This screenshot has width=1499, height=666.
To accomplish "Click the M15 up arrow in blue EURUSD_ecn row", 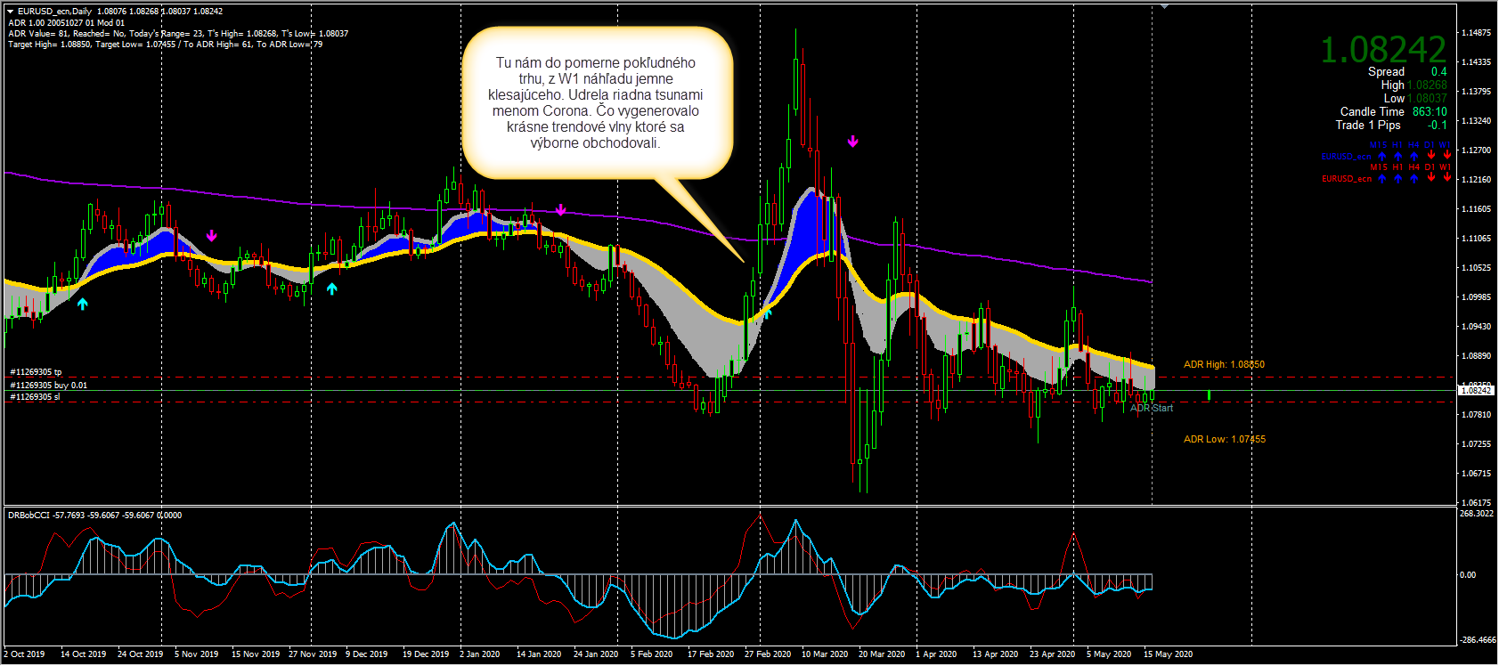I will point(1381,156).
